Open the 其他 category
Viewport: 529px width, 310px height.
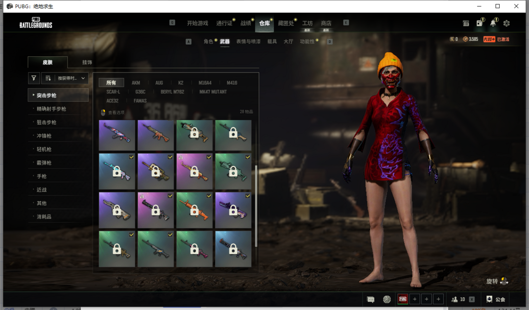(x=58, y=203)
